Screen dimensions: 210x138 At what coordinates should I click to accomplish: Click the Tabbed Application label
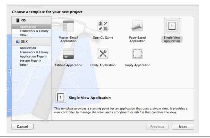click(68, 65)
